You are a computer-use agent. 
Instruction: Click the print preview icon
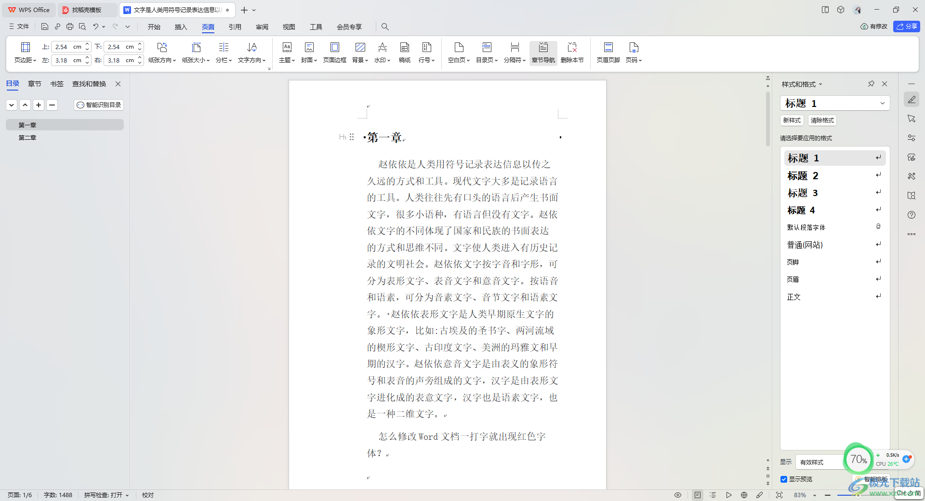(82, 26)
